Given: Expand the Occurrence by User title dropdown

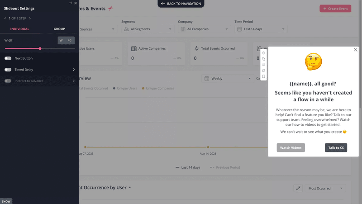Looking at the screenshot, I should point(130,187).
